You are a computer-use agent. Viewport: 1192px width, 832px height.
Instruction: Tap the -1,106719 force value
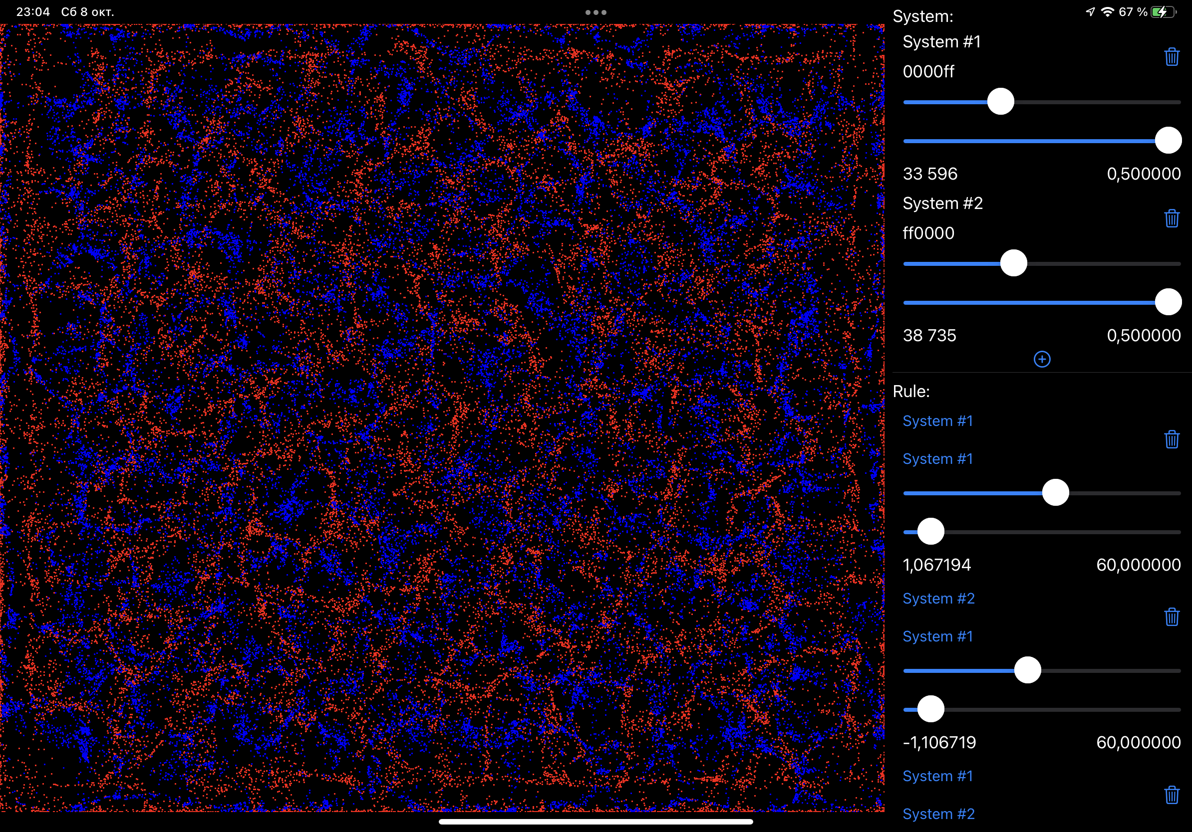pyautogui.click(x=939, y=743)
